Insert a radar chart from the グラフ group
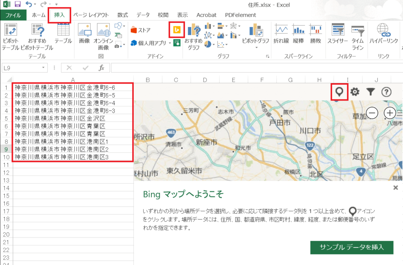The image size is (403, 265). point(233,26)
